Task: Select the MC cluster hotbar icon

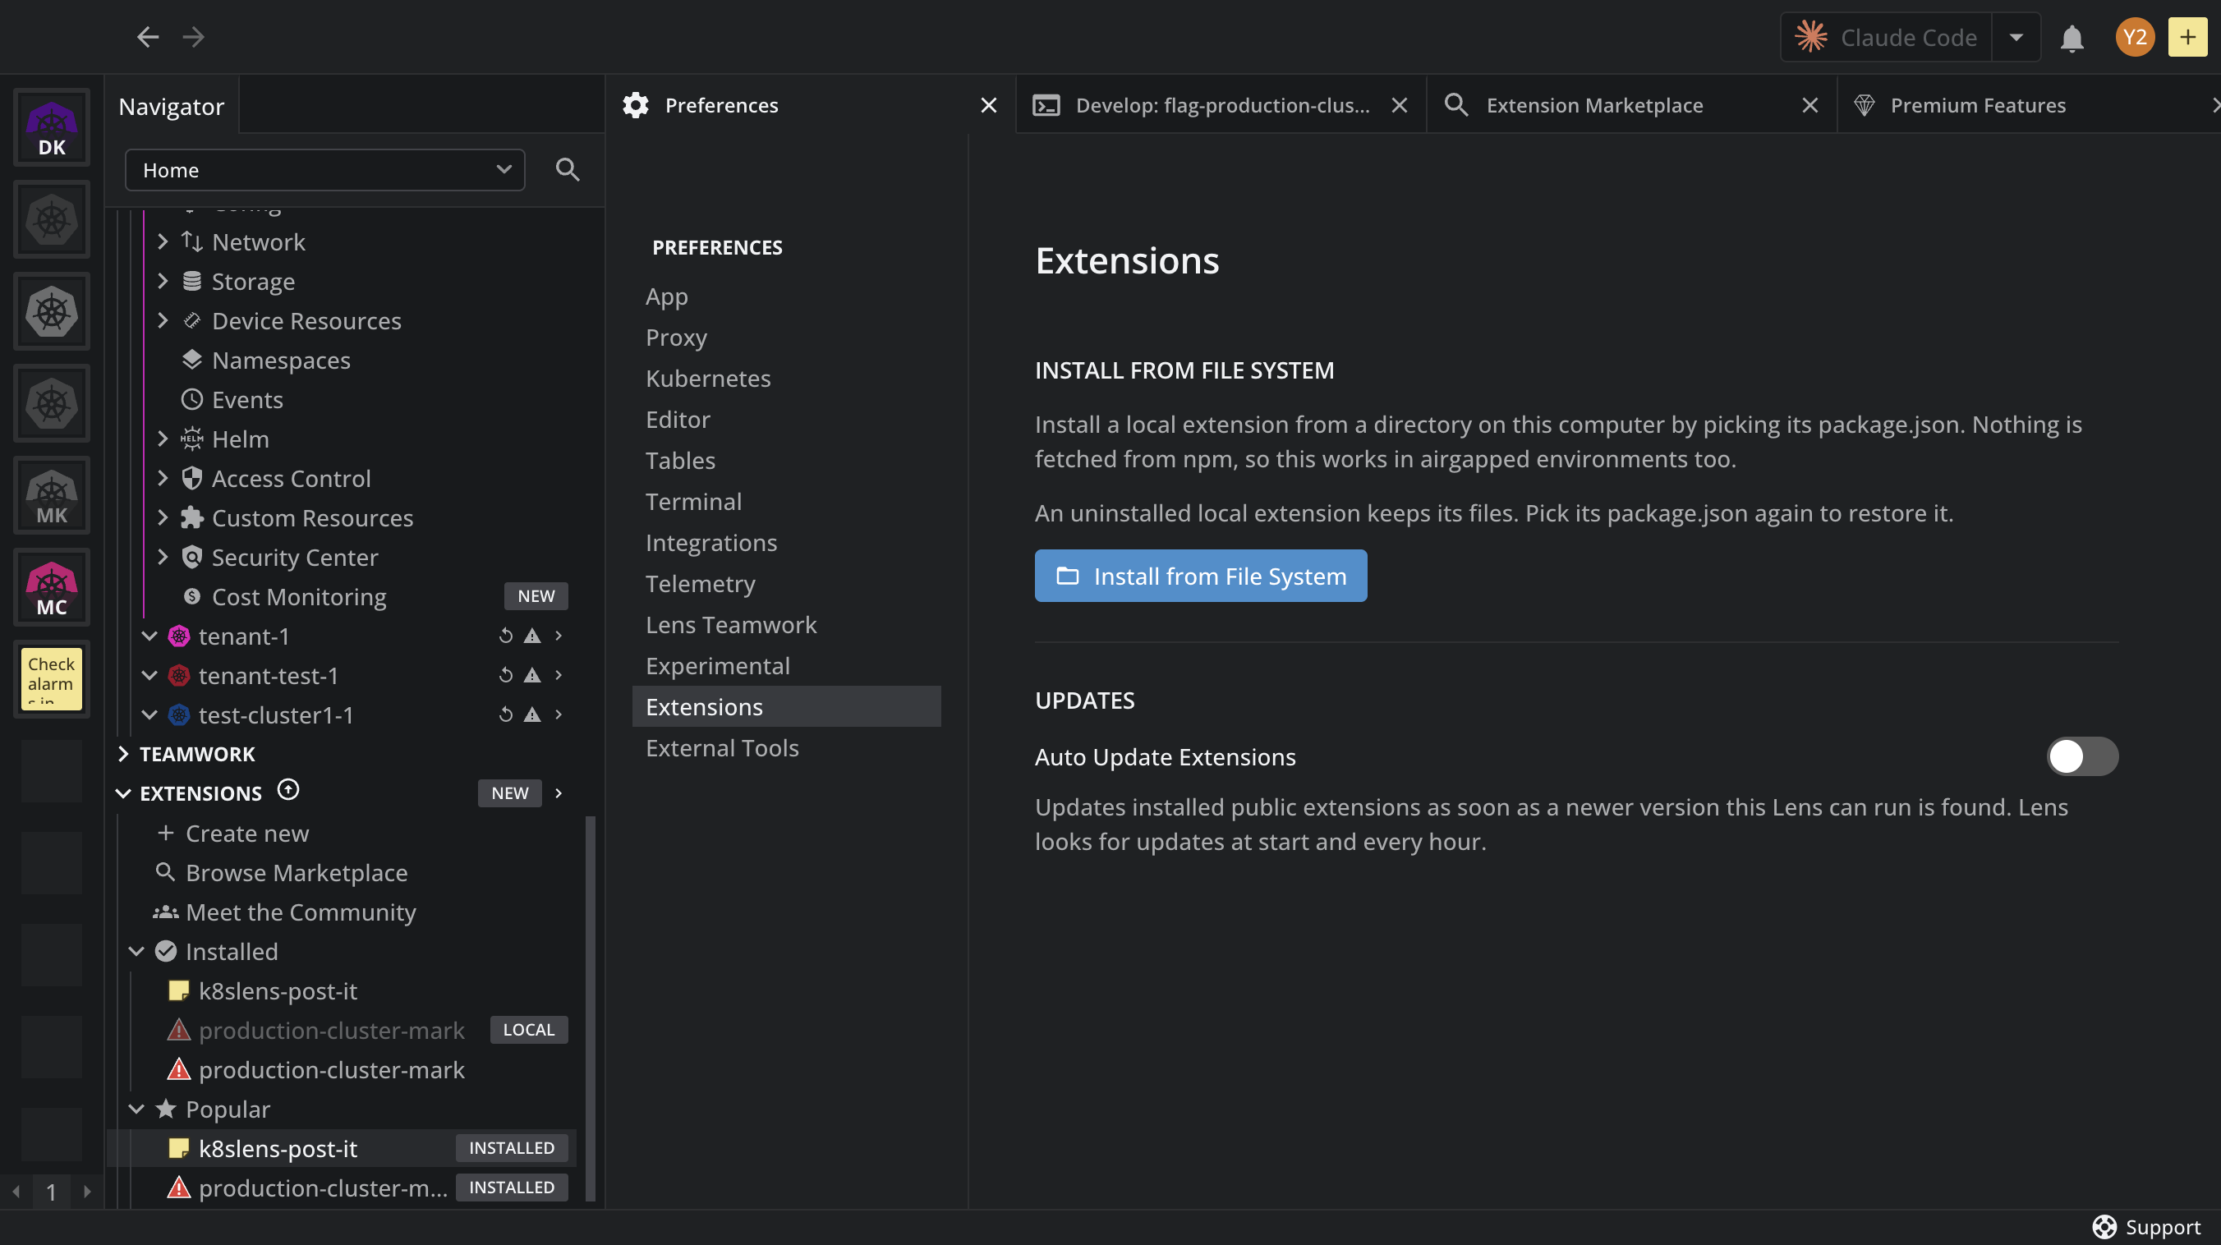Action: point(52,587)
